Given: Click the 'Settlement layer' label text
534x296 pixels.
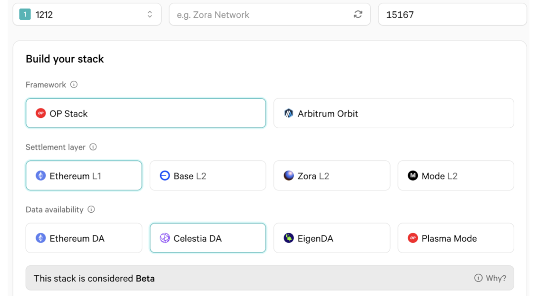Looking at the screenshot, I should 55,147.
